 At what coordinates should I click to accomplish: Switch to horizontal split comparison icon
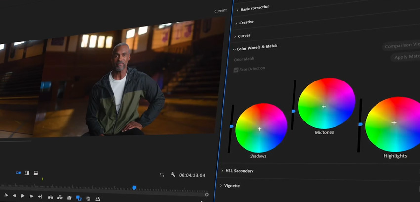pos(36,173)
